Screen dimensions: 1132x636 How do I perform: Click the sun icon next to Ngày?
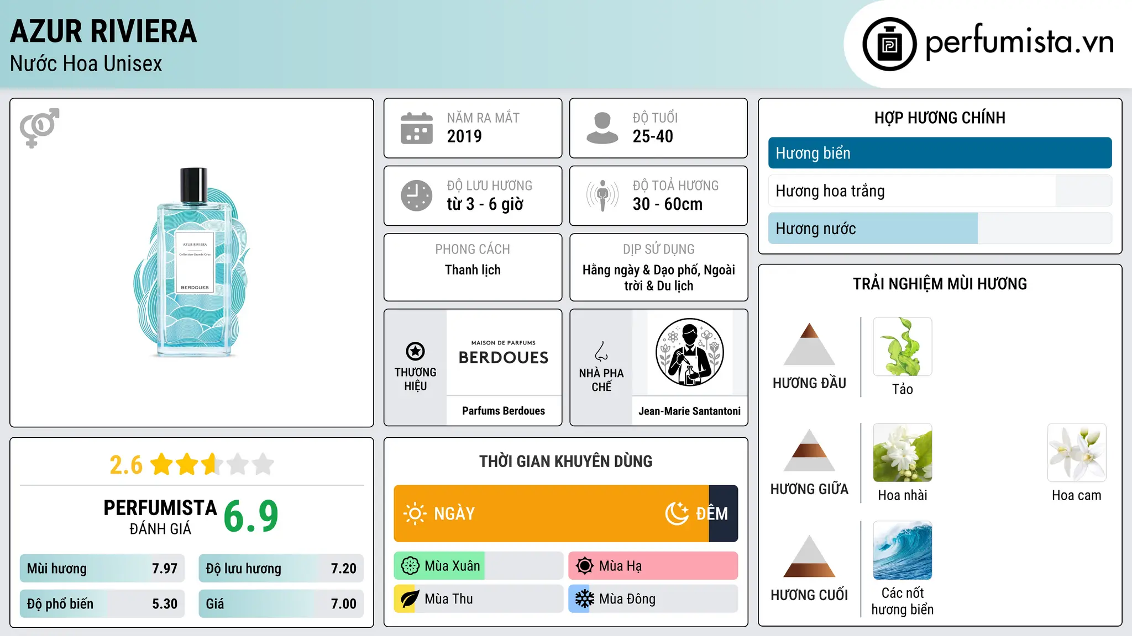click(x=415, y=513)
